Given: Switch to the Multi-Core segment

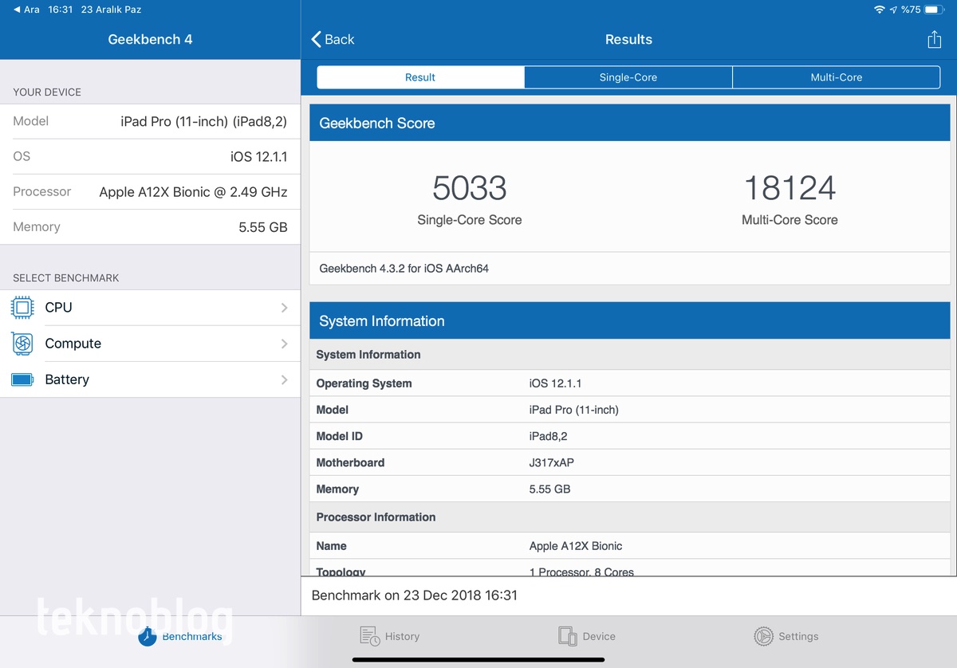Looking at the screenshot, I should pos(836,77).
